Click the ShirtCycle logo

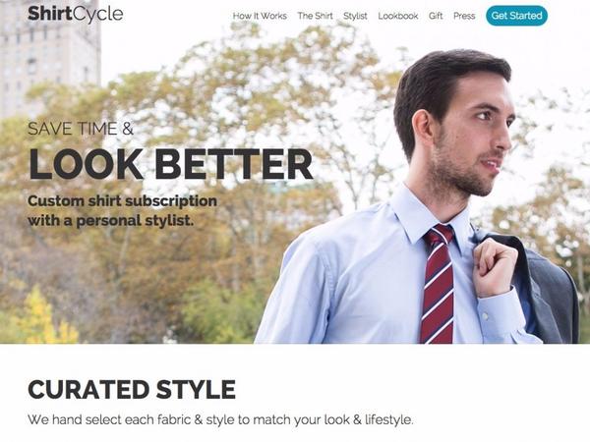click(76, 14)
